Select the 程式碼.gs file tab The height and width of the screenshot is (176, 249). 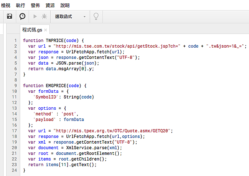pos(32,30)
